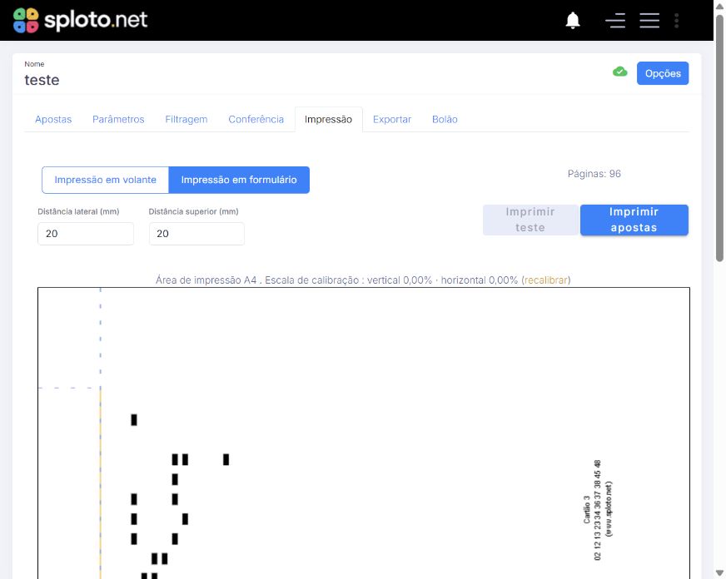726x579 pixels.
Task: Click the scrollbar down arrow
Action: tap(719, 574)
